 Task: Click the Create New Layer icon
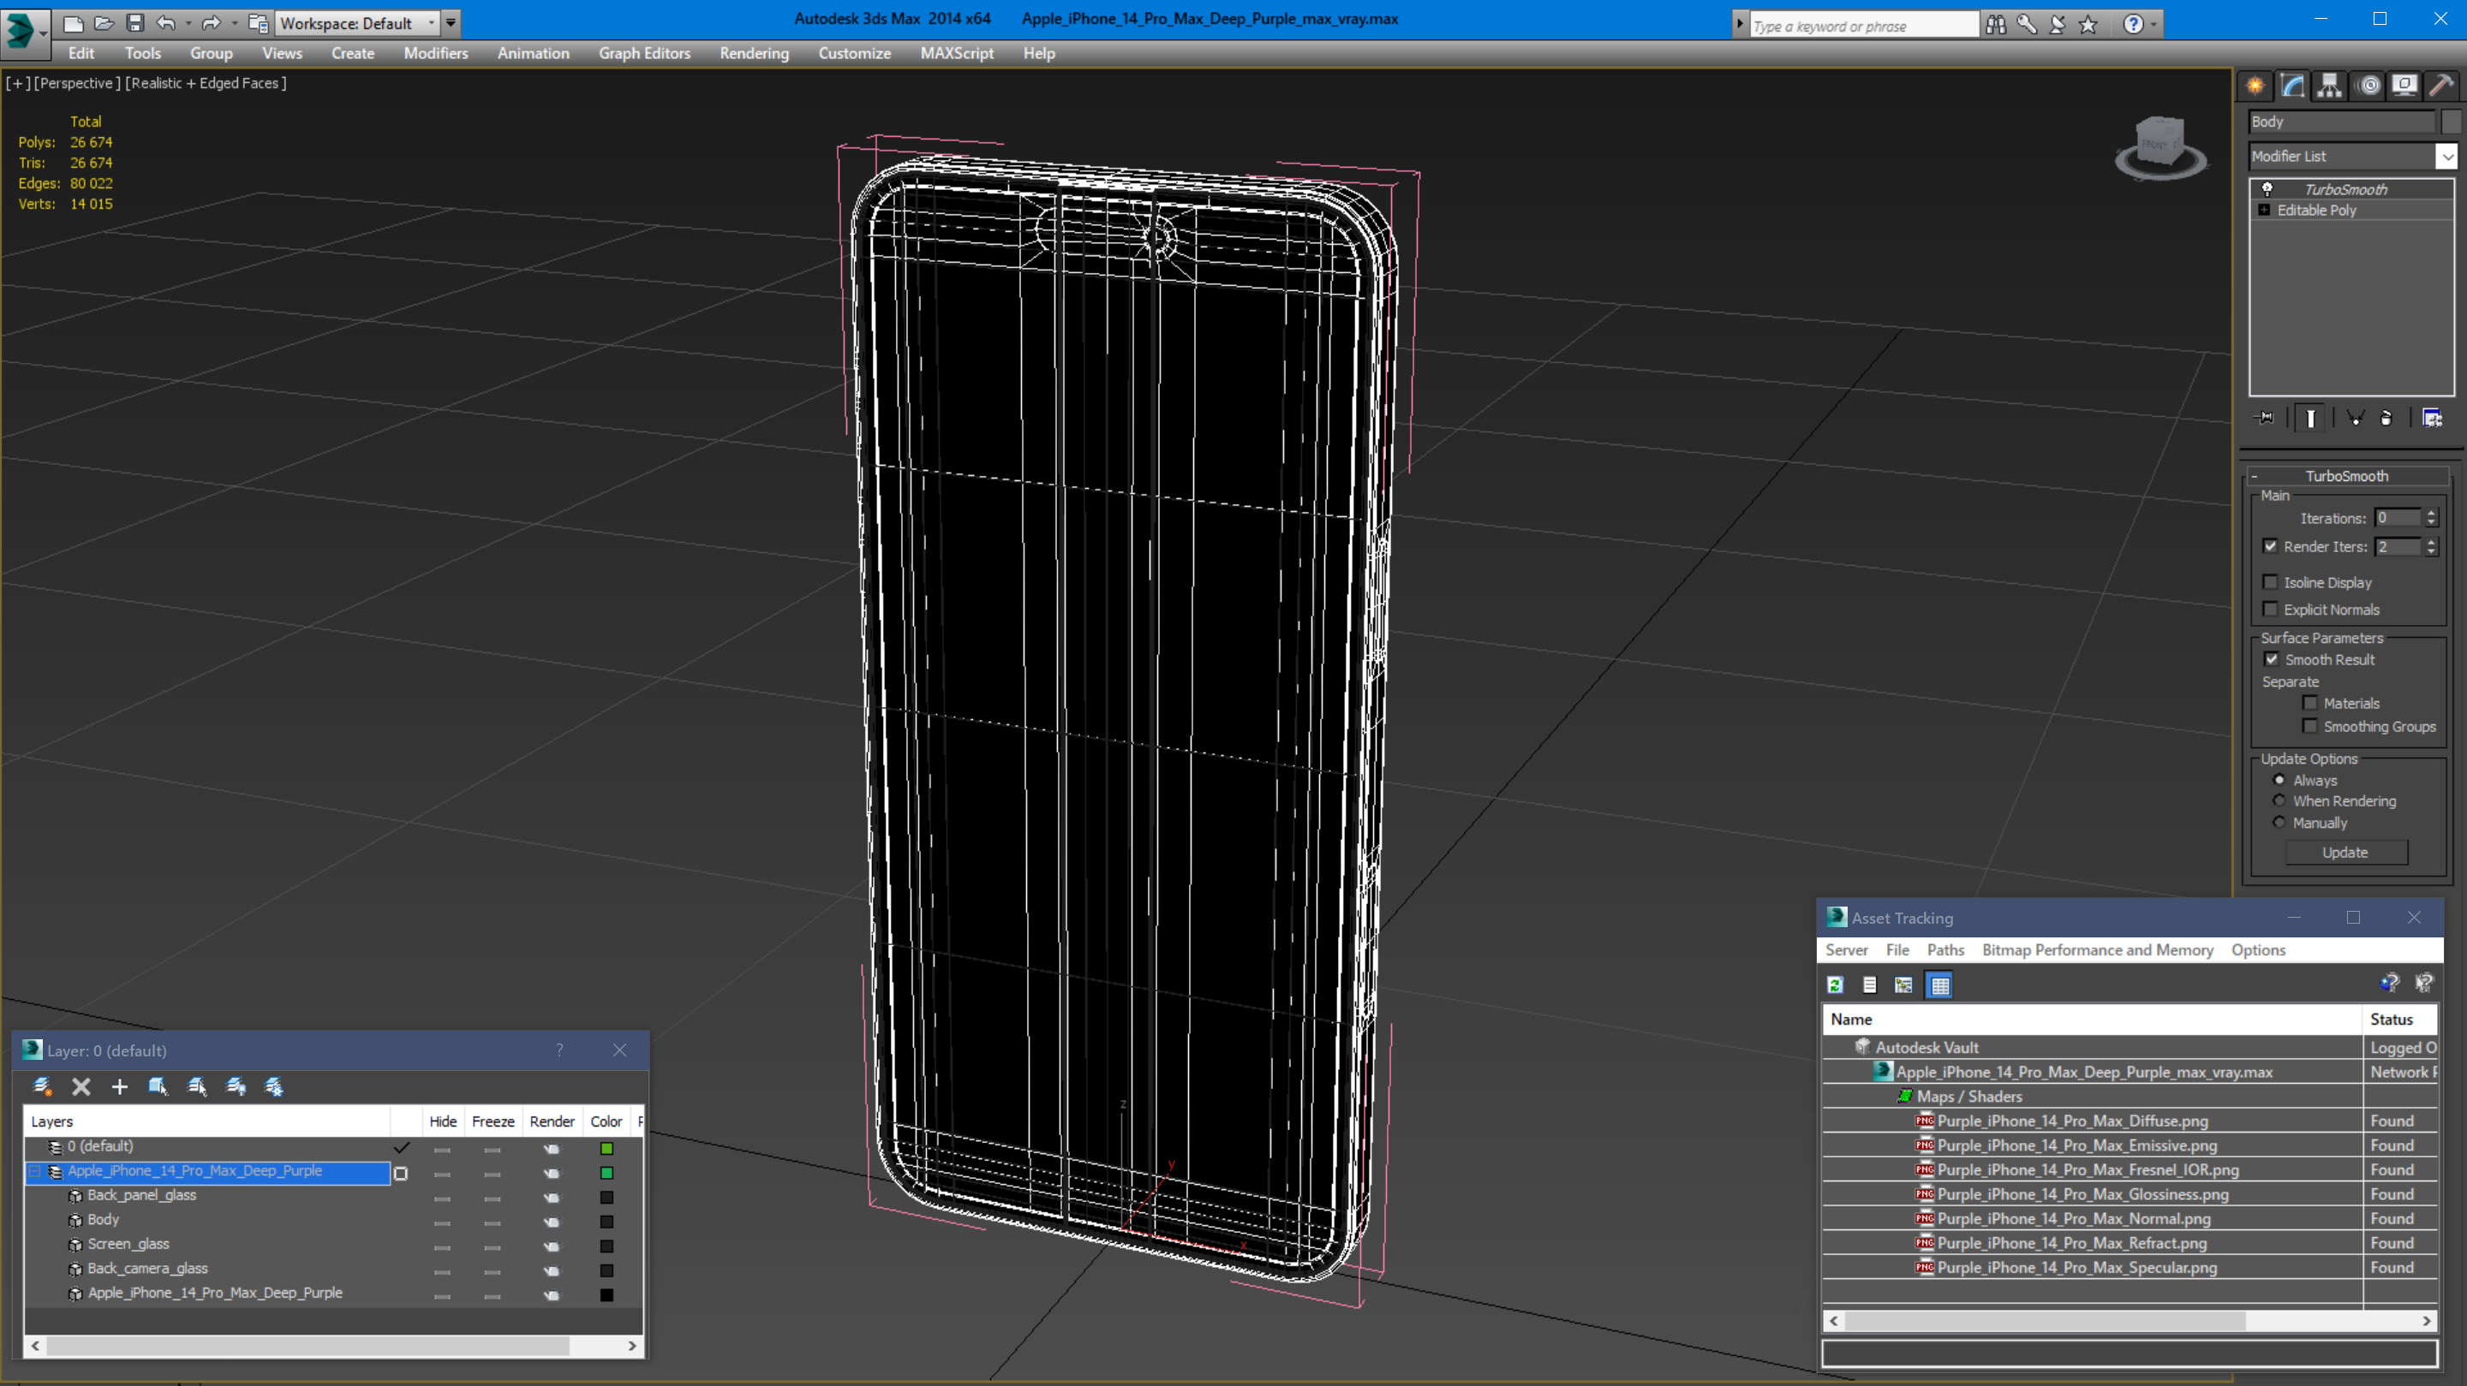coord(42,1086)
